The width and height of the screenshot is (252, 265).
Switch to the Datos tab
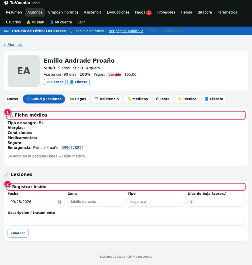(13, 99)
